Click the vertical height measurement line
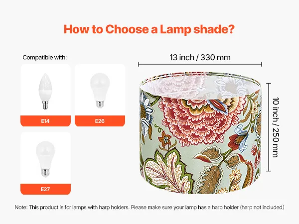Image resolution: width=299 pixels, height=224 pixels. (269, 127)
